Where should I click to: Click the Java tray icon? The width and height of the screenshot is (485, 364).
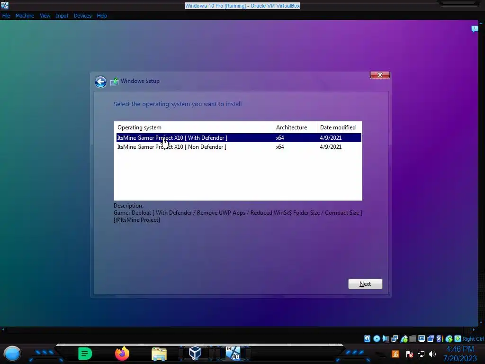click(395, 354)
